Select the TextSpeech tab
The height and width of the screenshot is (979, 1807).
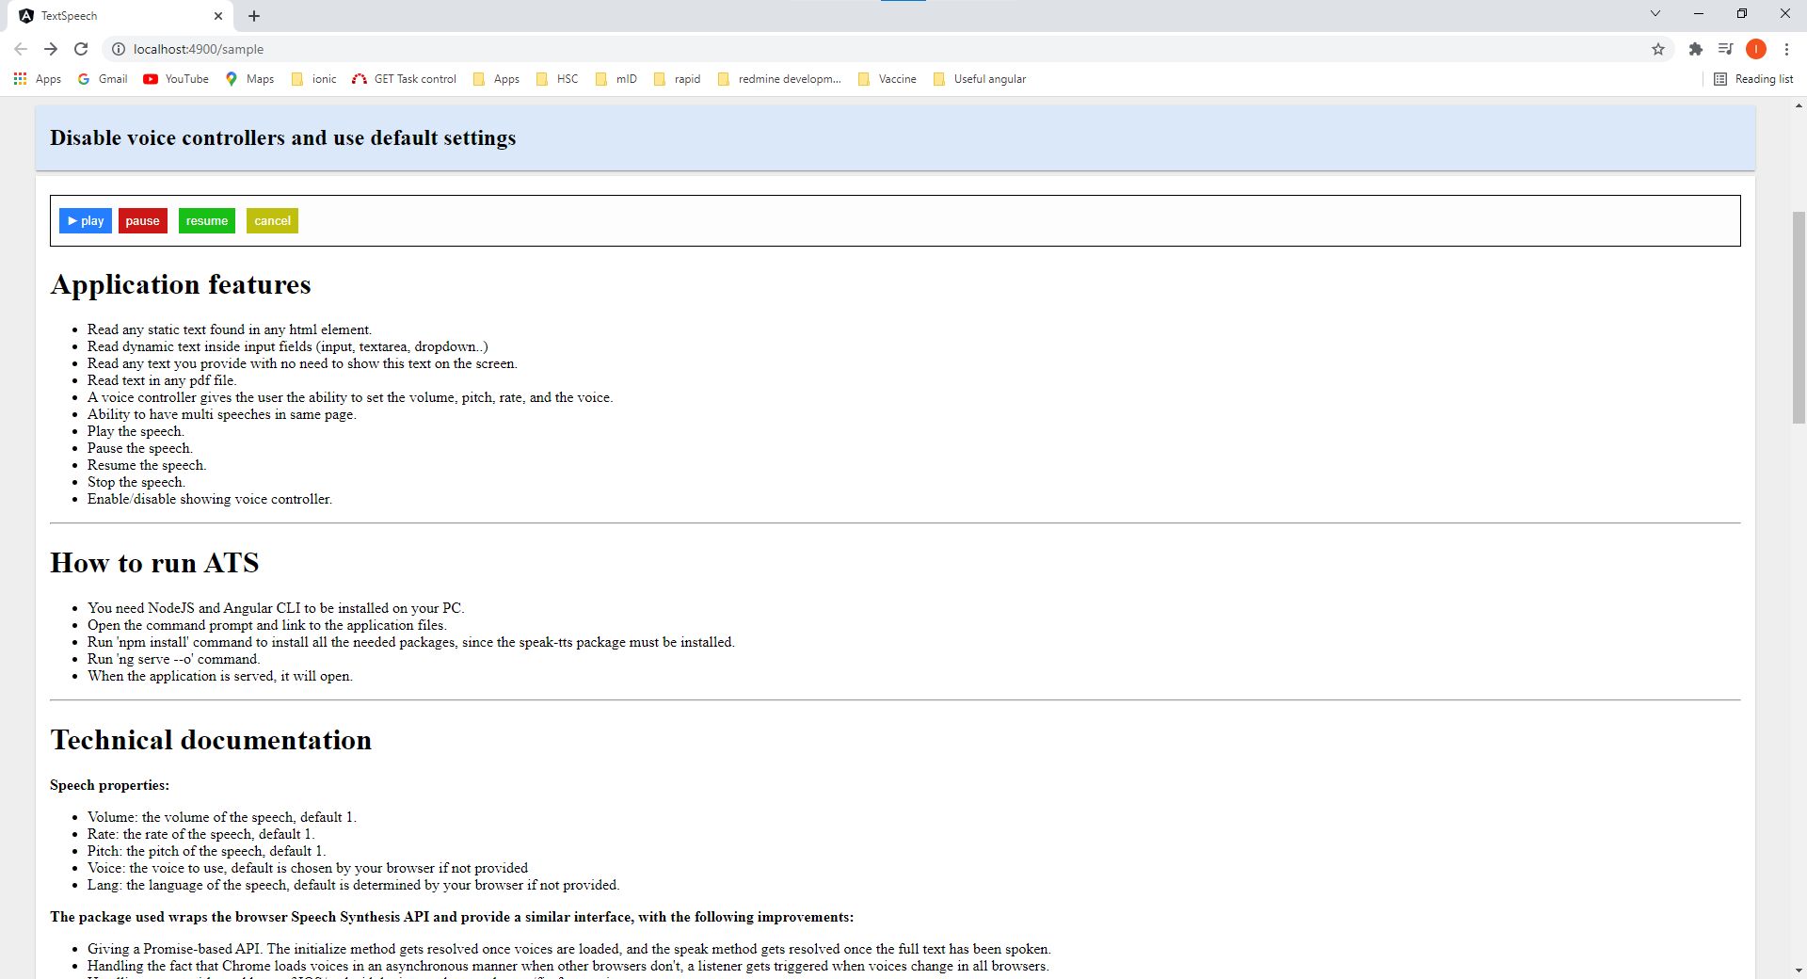(x=122, y=16)
